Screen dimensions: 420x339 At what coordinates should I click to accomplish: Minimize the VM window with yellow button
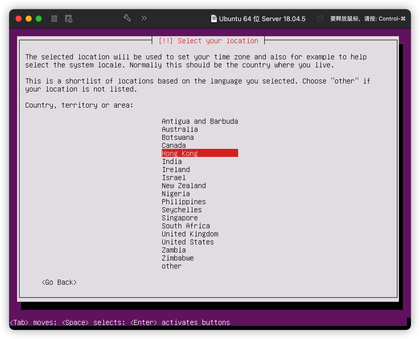(29, 19)
